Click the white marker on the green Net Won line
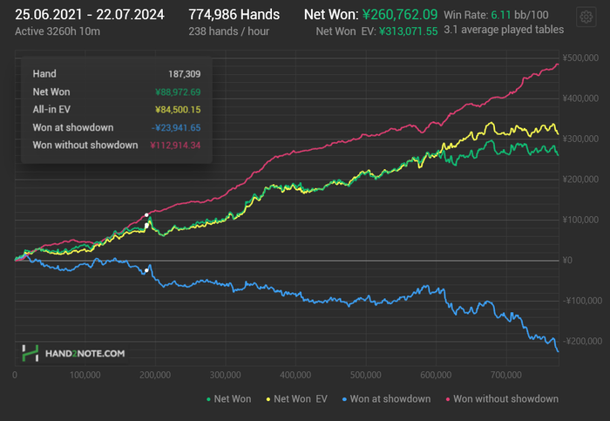 click(146, 225)
